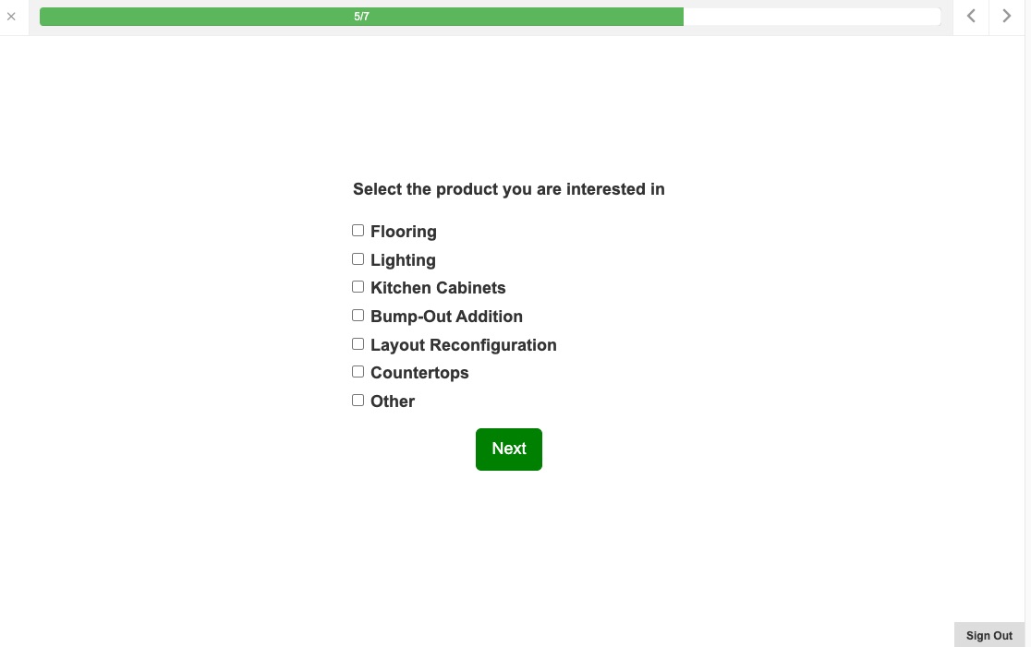Go to previous step using left chevron
The height and width of the screenshot is (647, 1031).
(971, 16)
